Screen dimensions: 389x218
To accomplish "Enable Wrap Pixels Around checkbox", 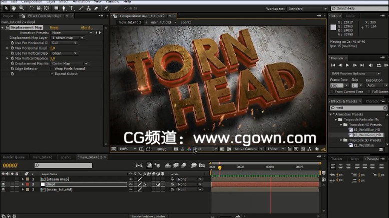I will 52,68.
